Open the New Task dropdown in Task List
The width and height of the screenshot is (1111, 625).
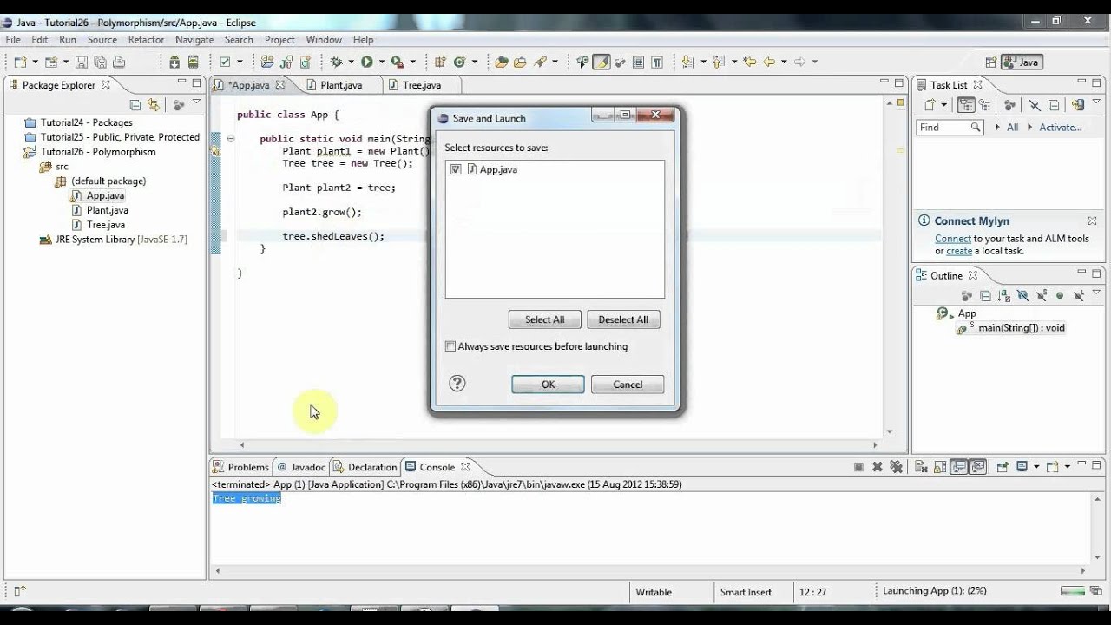click(x=945, y=105)
